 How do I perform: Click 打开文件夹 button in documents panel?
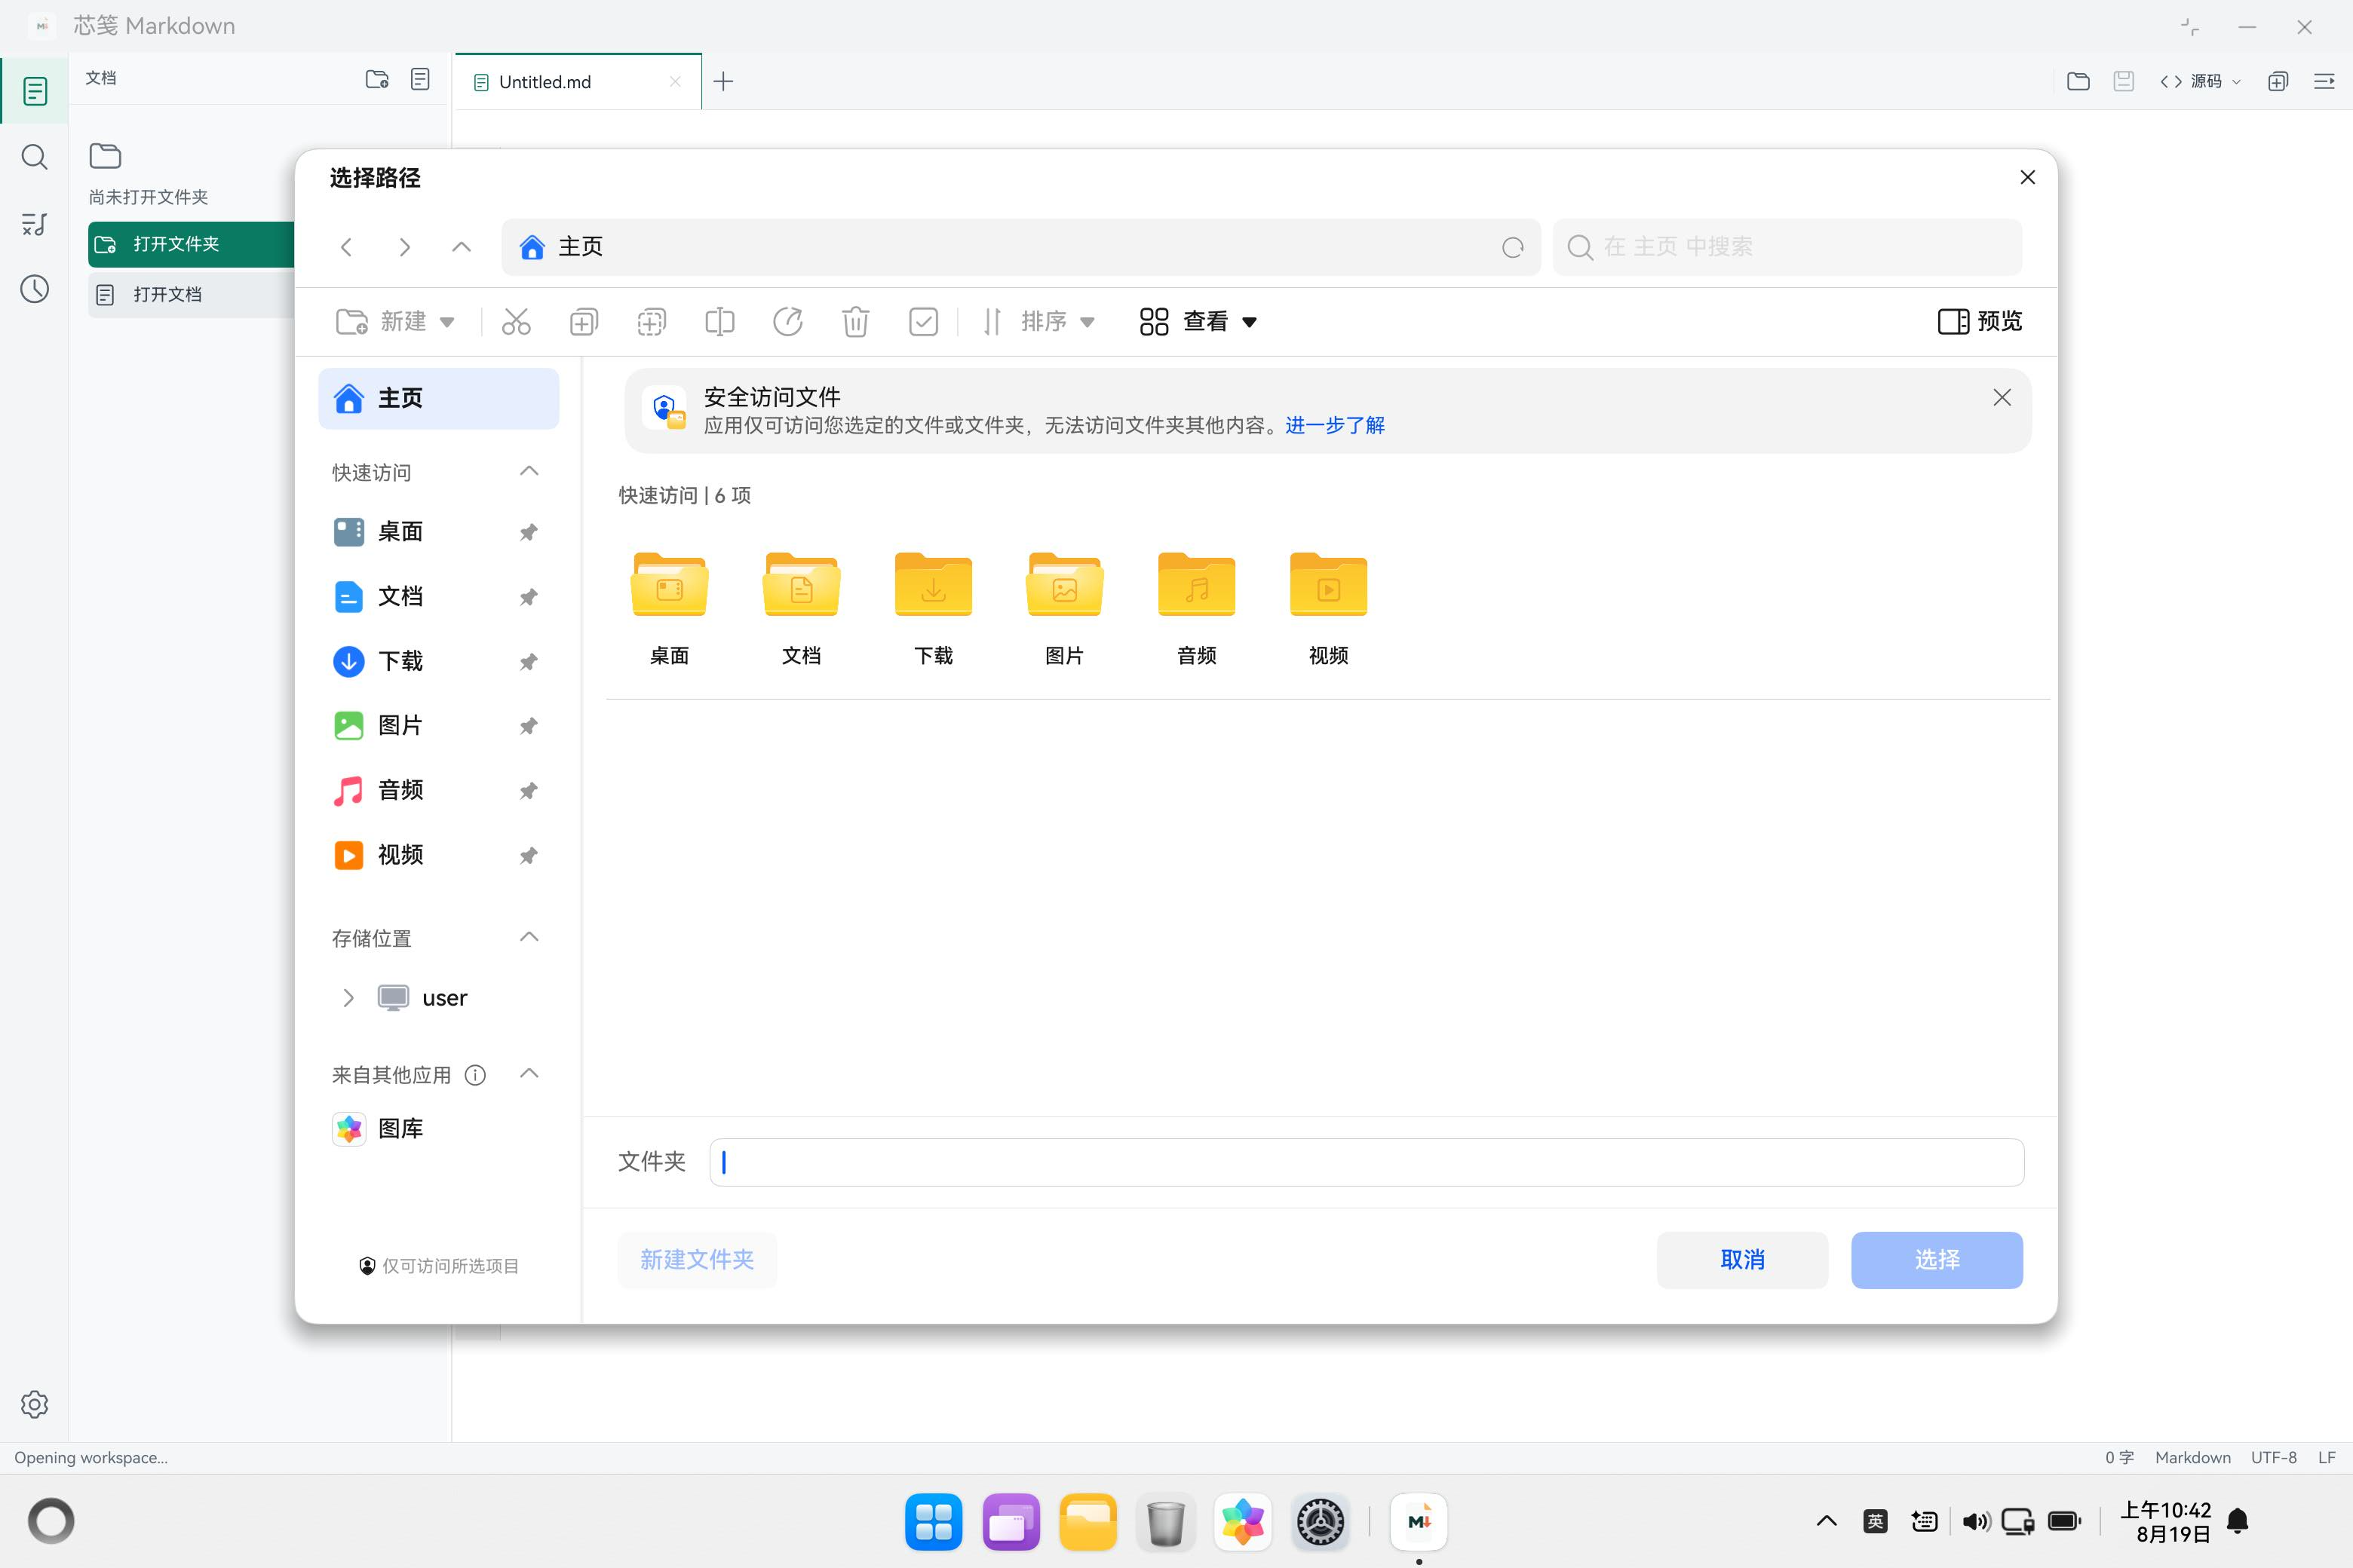tap(191, 244)
